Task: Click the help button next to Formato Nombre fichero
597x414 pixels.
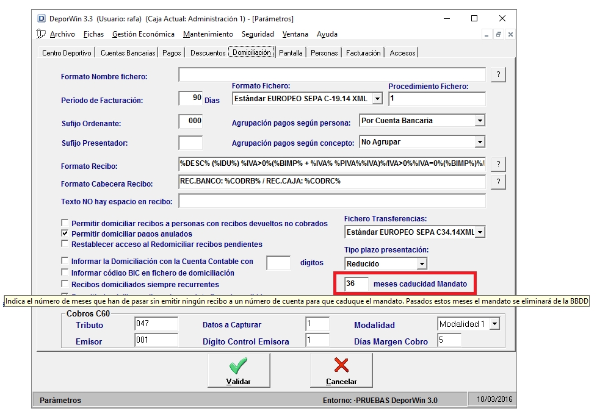Action: [498, 74]
